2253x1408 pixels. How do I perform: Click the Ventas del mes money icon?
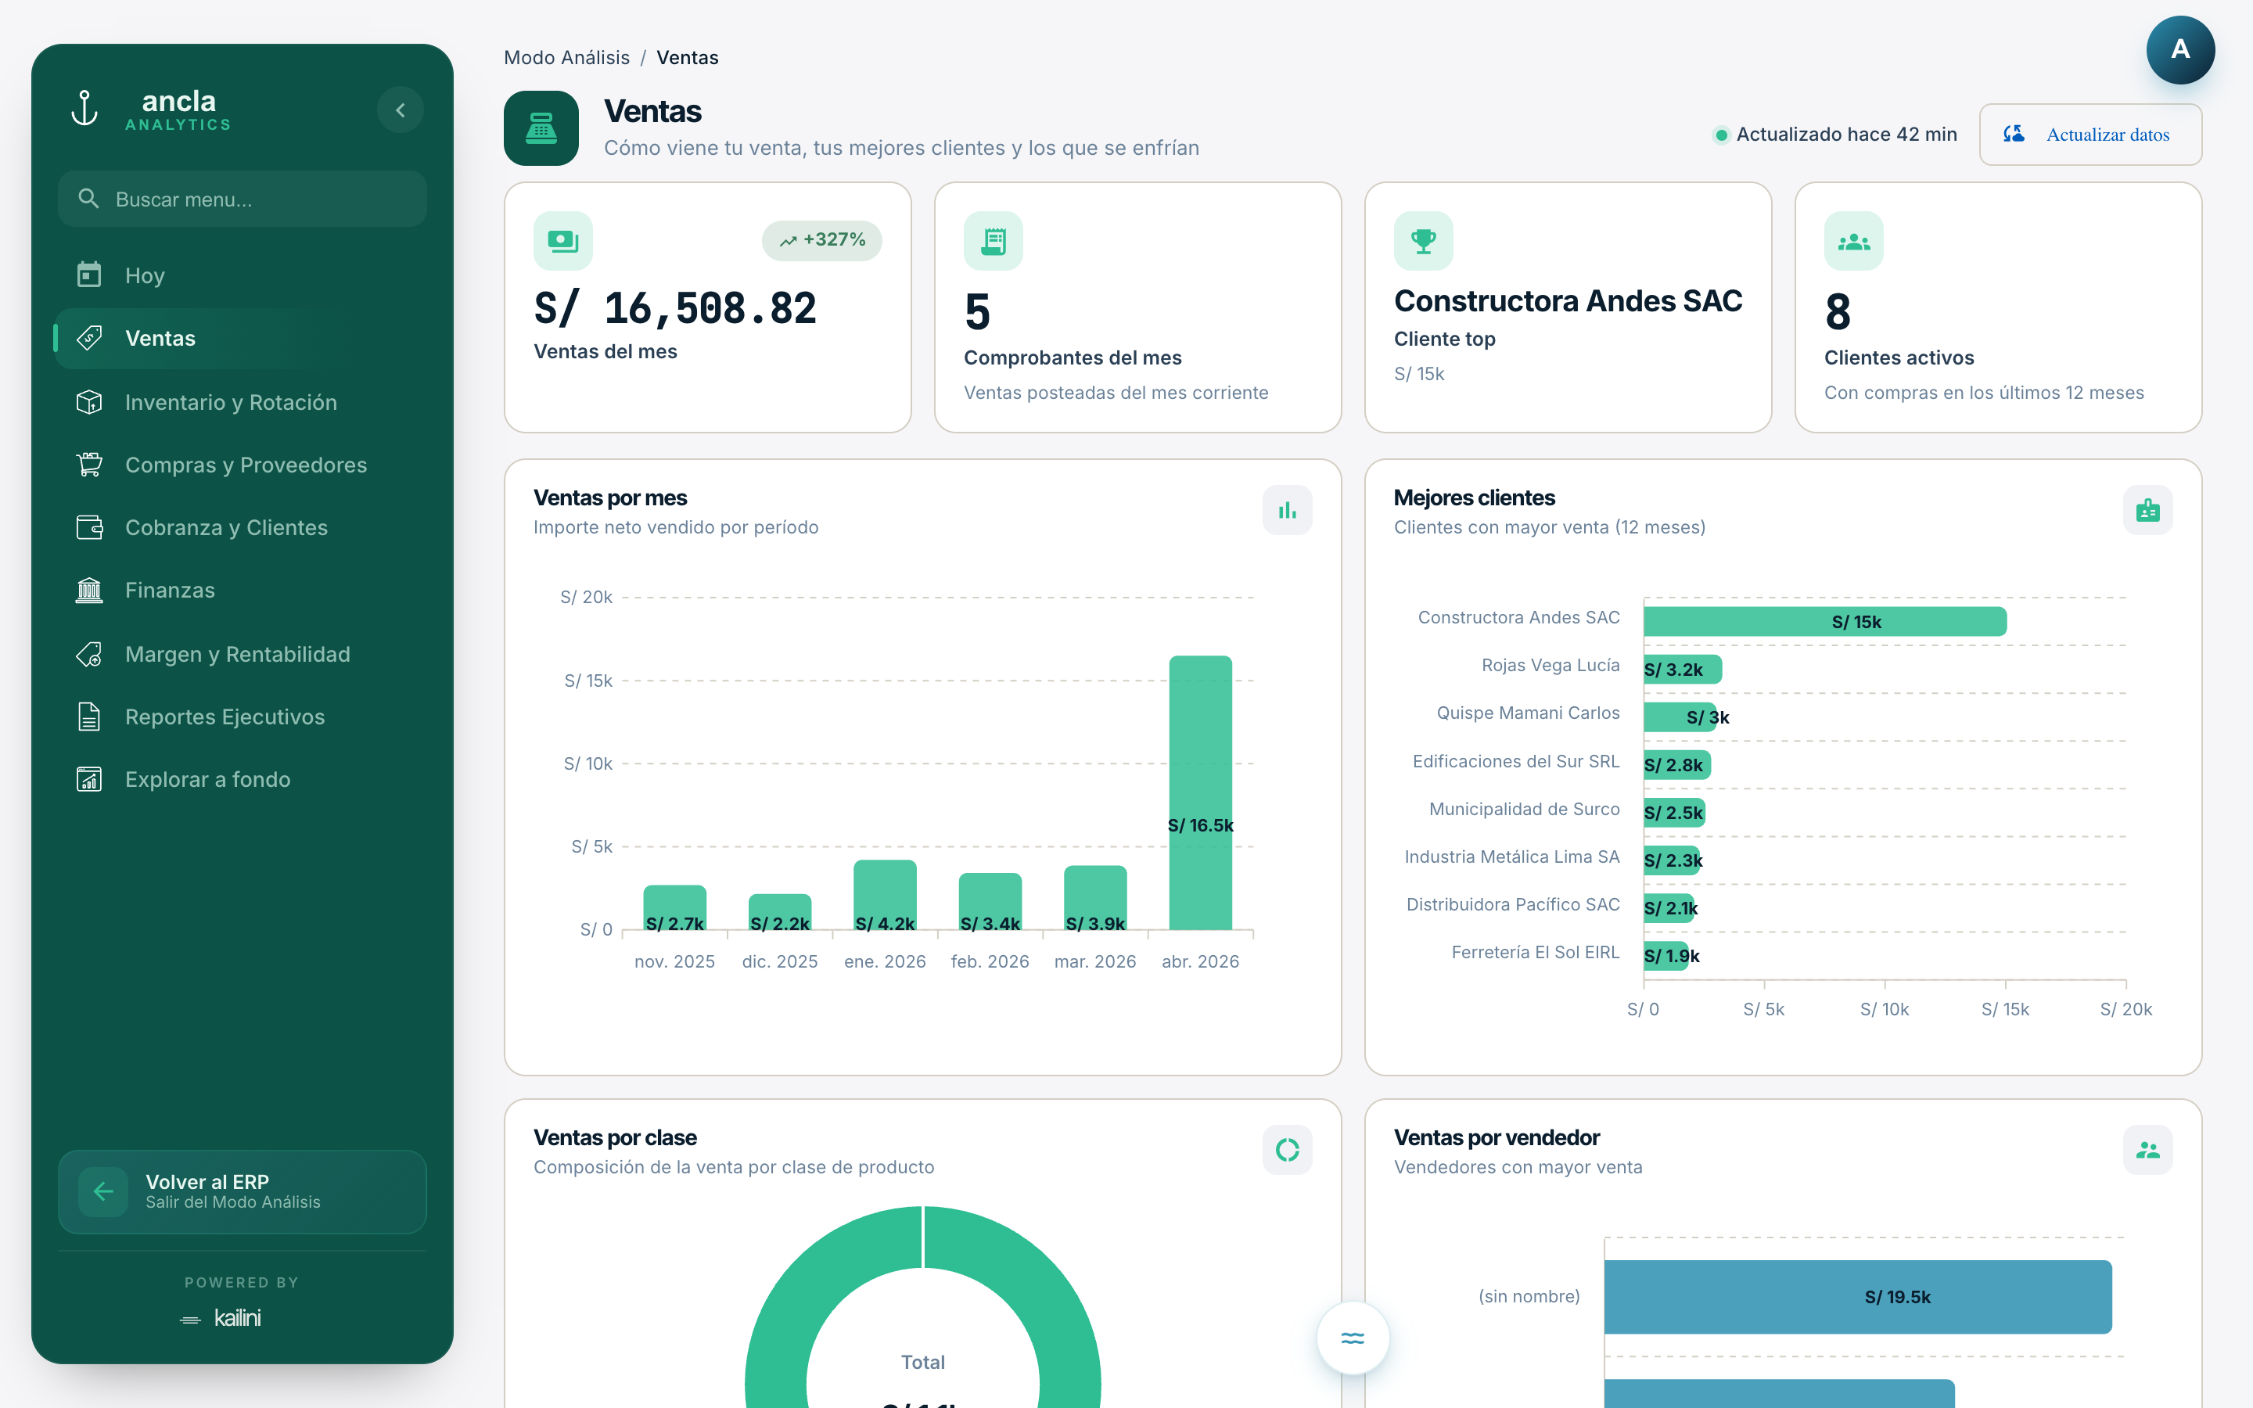tap(562, 241)
